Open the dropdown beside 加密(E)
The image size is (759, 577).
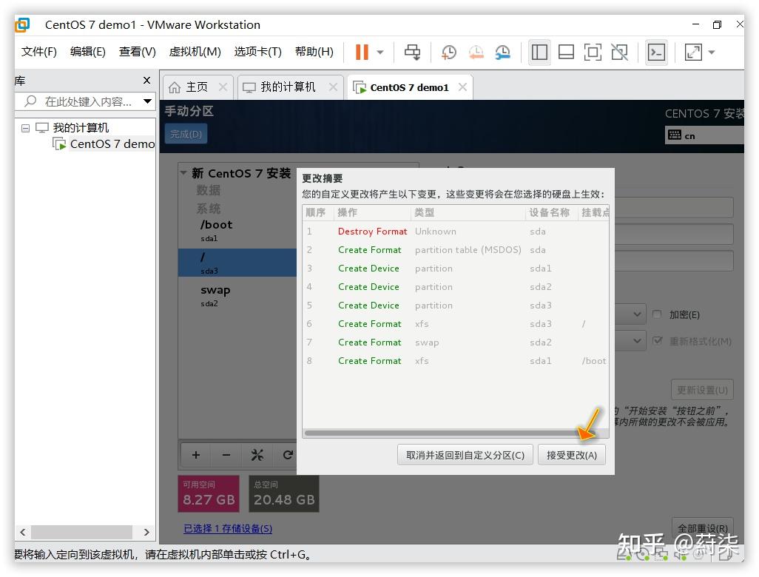point(631,314)
